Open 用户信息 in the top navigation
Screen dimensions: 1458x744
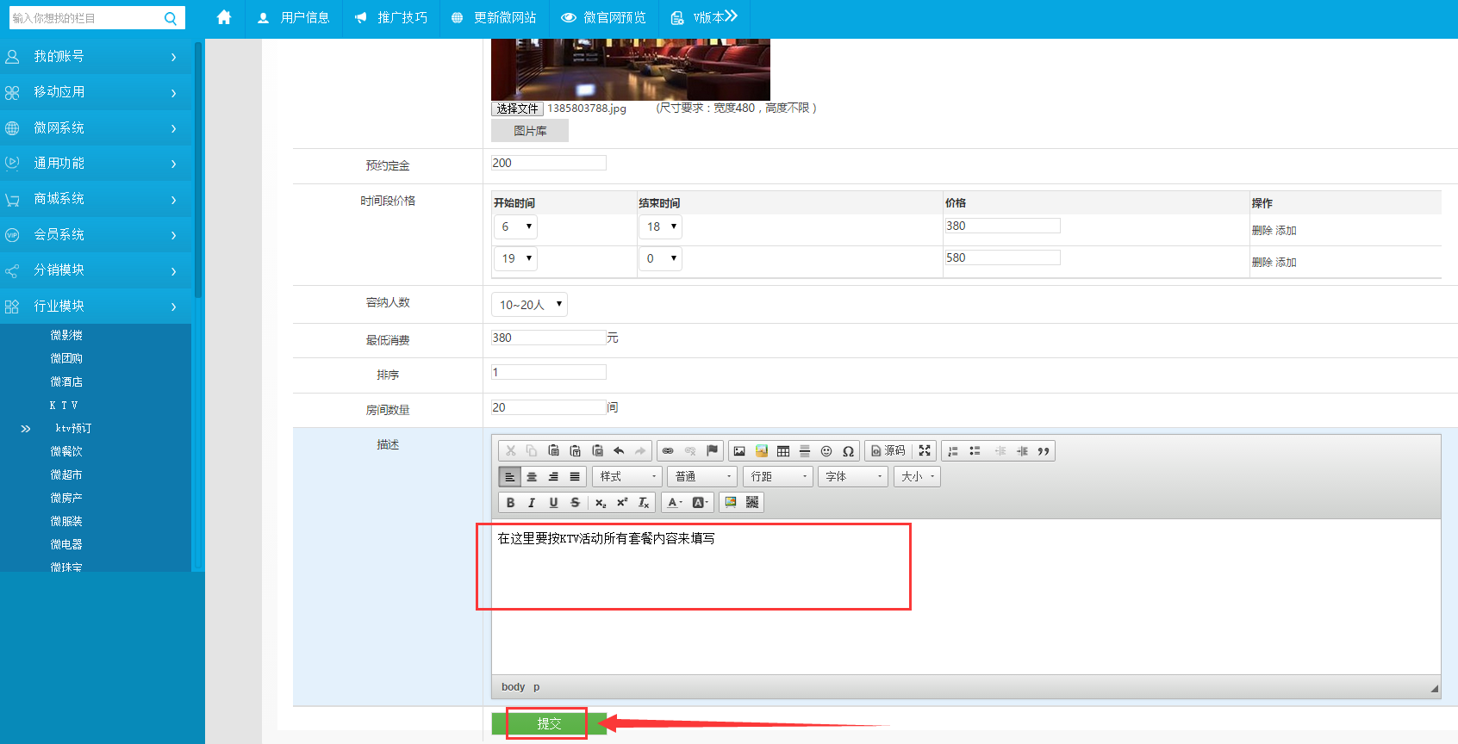click(x=294, y=18)
